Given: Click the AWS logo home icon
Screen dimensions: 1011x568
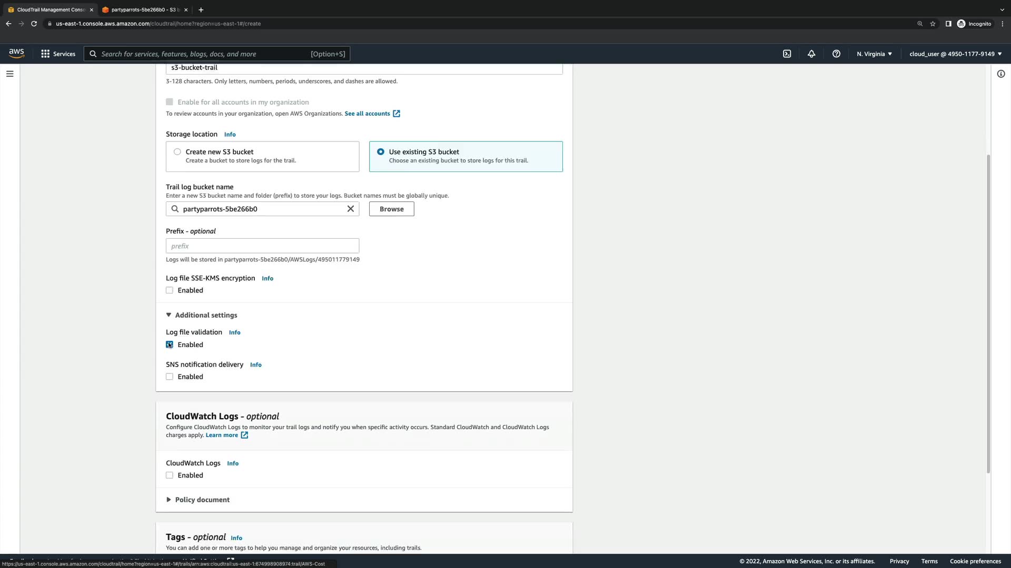Looking at the screenshot, I should (16, 53).
